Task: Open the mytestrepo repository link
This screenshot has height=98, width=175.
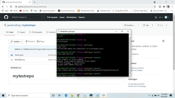Action: [x=29, y=25]
